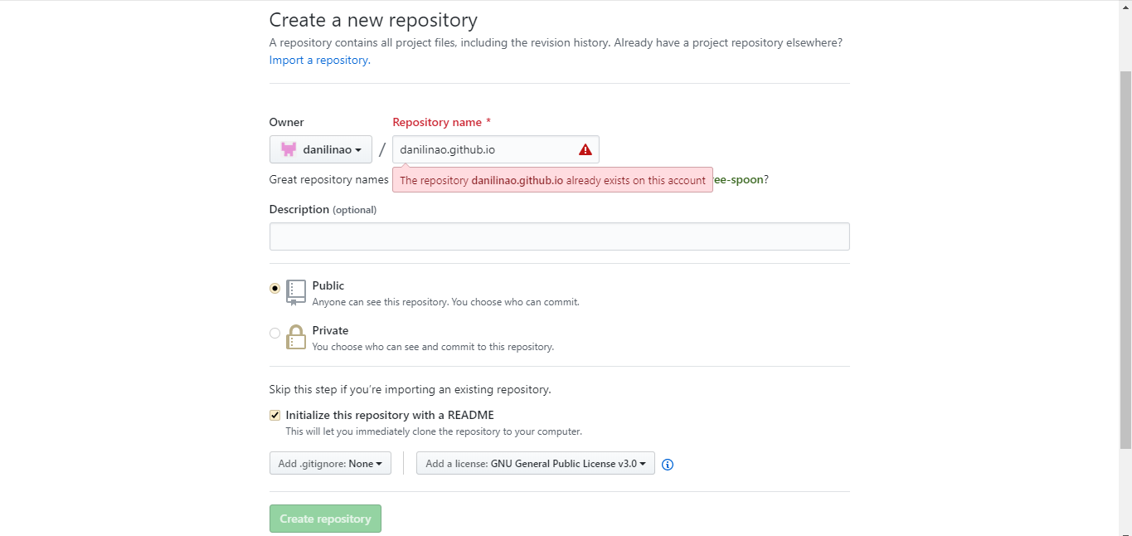
Task: Select the Public radio button
Action: click(274, 289)
